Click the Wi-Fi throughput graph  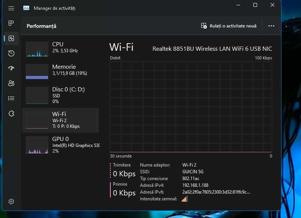(191, 107)
